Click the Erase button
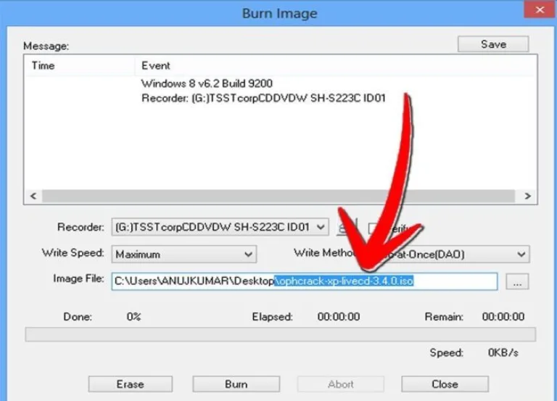557x401 pixels. (x=131, y=384)
